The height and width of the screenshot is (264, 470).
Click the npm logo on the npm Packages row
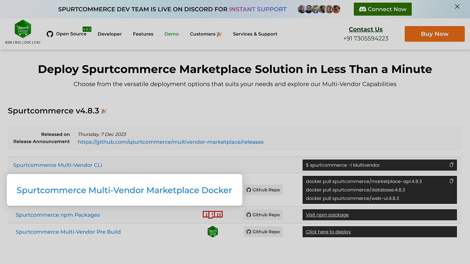(x=213, y=214)
